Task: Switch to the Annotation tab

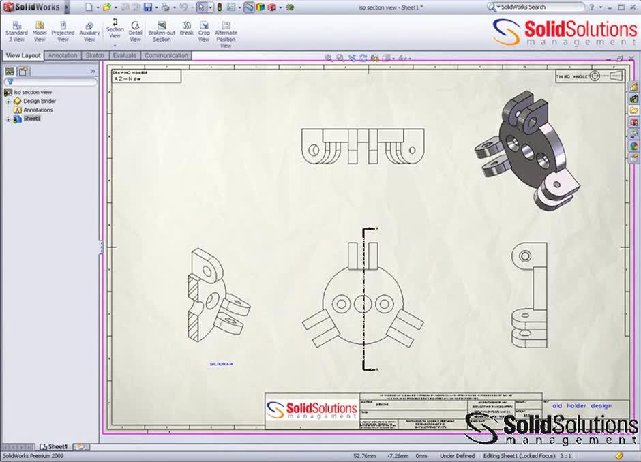Action: (x=63, y=55)
